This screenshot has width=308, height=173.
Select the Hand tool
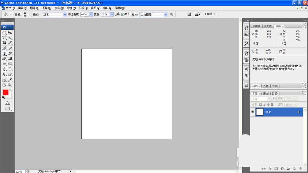click(x=4, y=85)
